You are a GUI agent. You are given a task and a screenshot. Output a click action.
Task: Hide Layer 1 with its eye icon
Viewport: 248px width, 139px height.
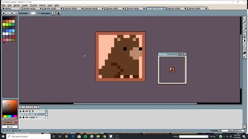(21, 117)
